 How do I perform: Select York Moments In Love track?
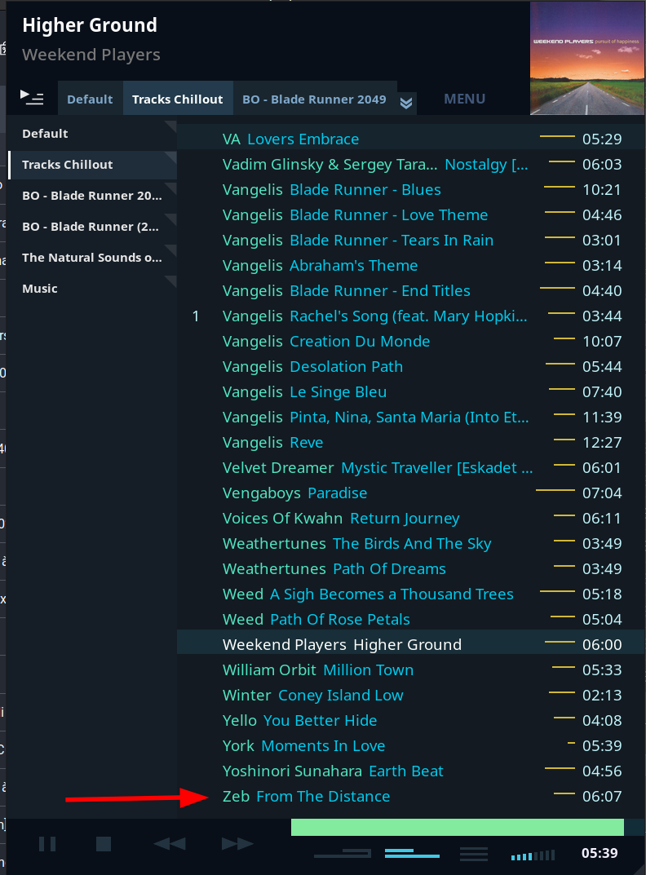point(410,746)
